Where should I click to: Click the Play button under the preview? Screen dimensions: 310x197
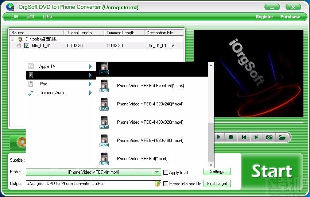tap(219, 137)
